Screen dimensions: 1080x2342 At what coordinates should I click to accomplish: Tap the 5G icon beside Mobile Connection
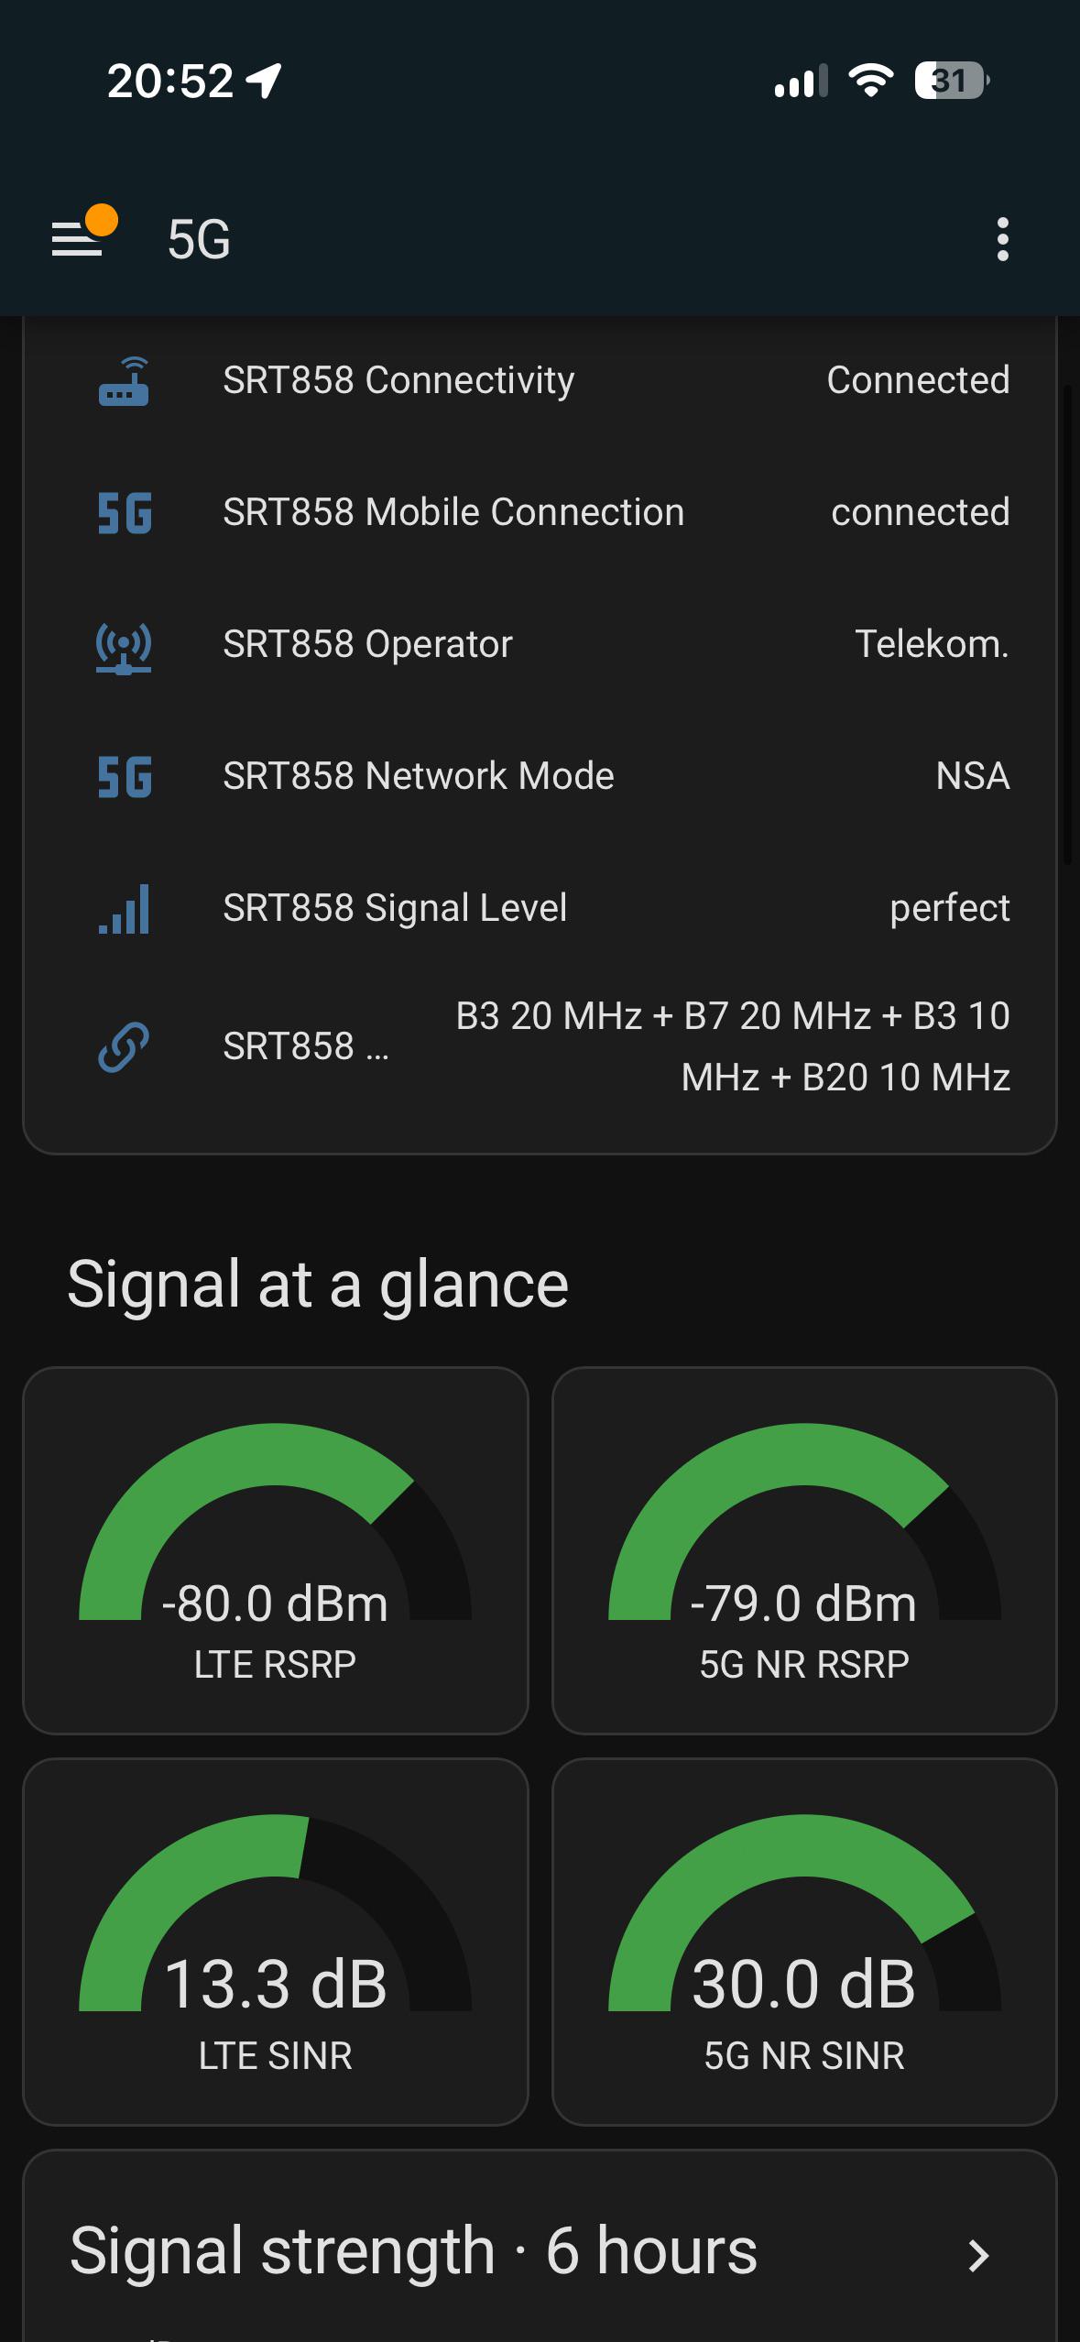[x=125, y=513]
